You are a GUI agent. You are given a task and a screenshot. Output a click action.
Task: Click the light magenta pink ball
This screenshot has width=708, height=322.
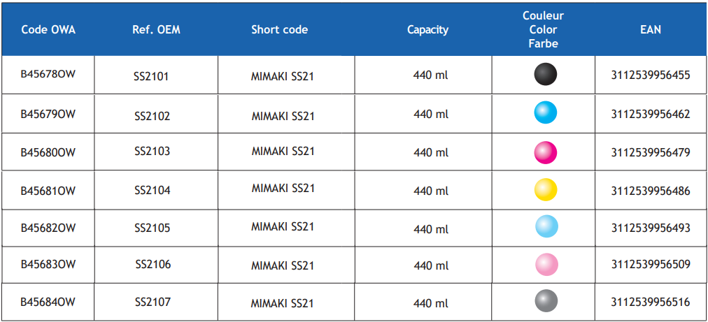coord(546,264)
